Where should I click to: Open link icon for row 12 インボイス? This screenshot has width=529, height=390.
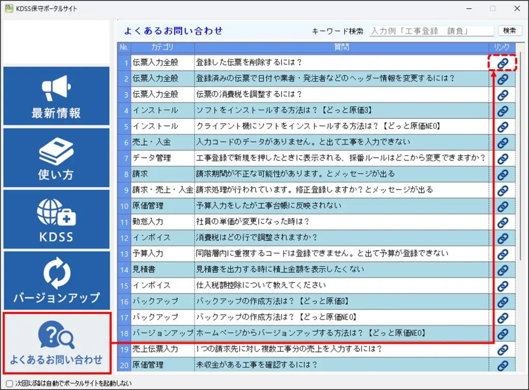click(502, 238)
